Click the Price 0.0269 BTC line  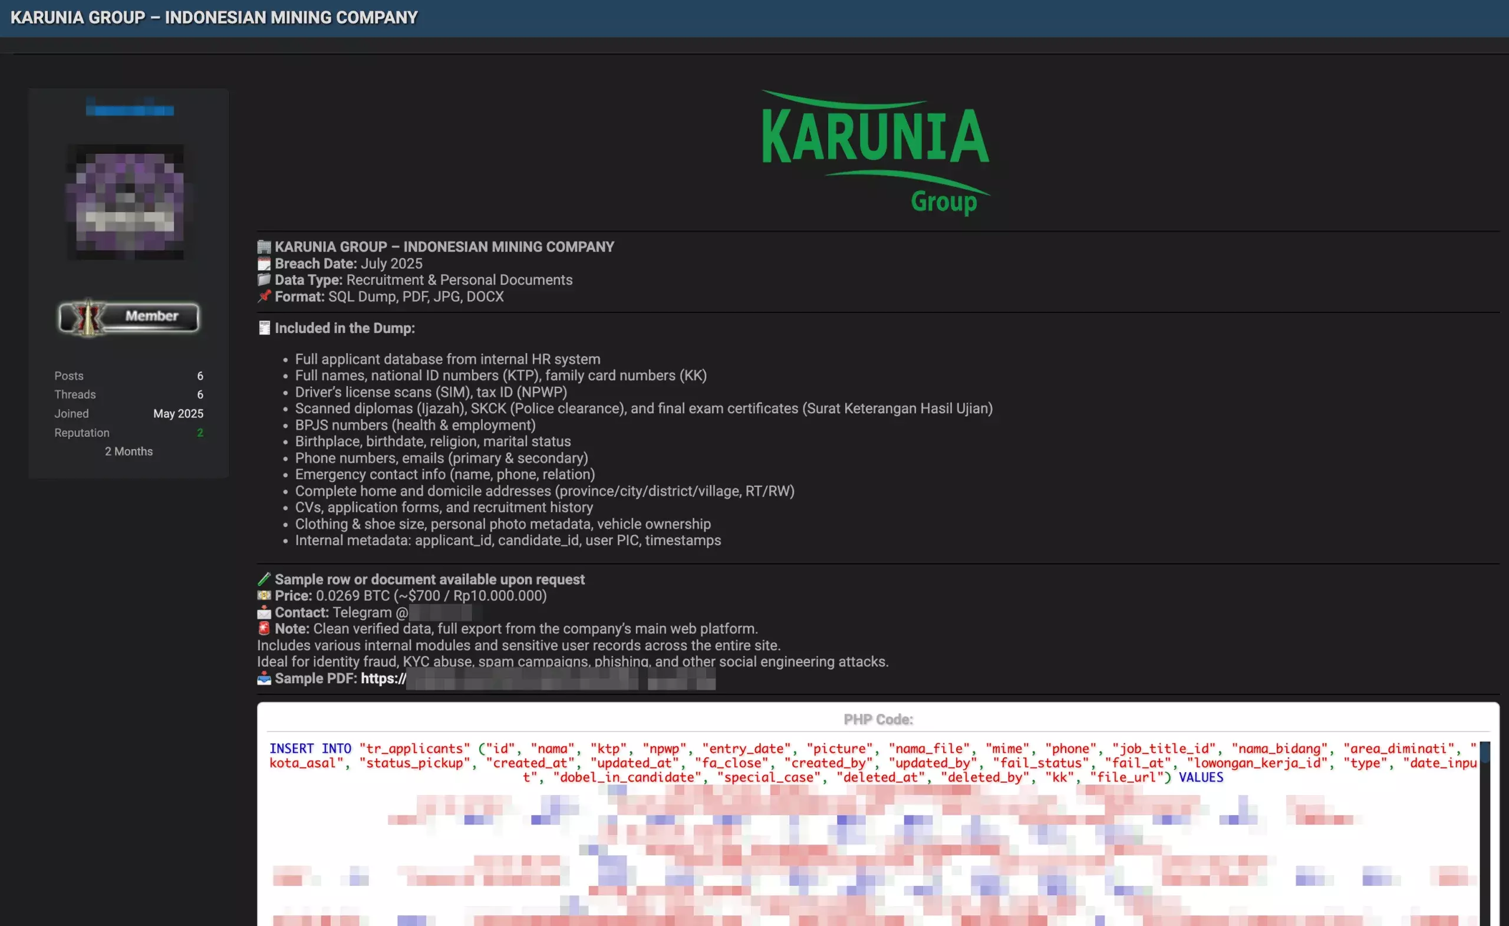click(410, 595)
